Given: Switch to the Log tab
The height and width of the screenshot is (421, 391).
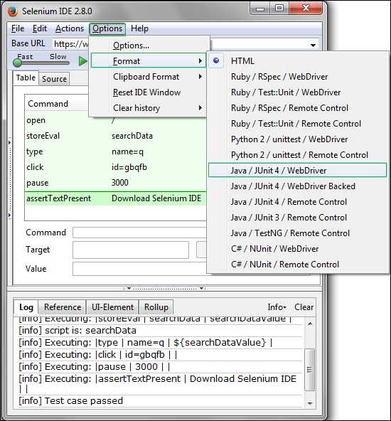Looking at the screenshot, I should click(26, 307).
